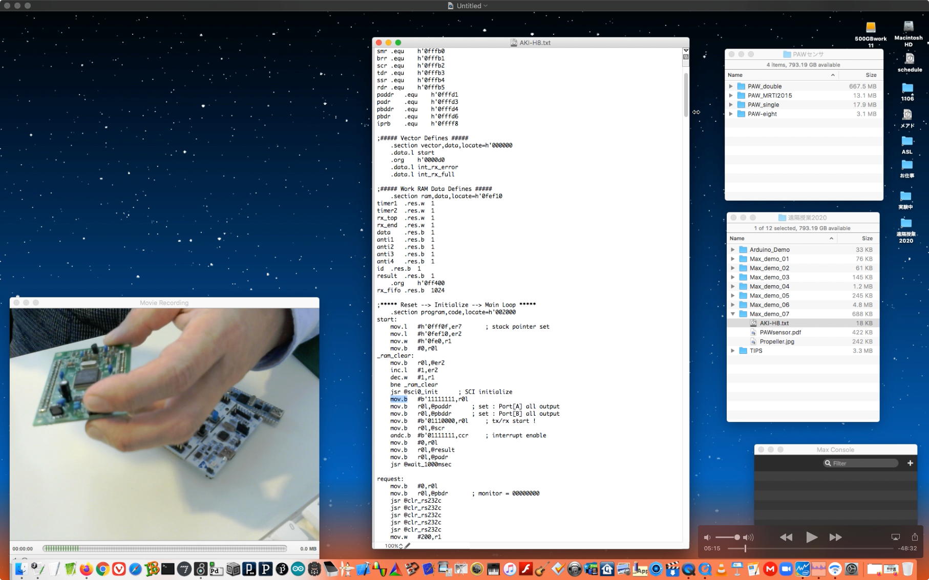Open VLC from the Dock

click(722, 569)
